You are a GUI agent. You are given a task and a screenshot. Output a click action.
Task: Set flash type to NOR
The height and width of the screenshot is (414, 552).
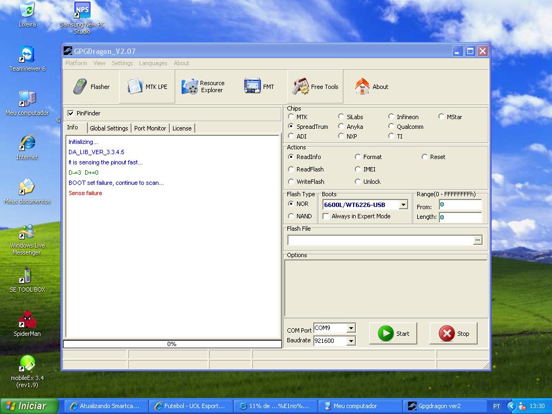pyautogui.click(x=291, y=203)
